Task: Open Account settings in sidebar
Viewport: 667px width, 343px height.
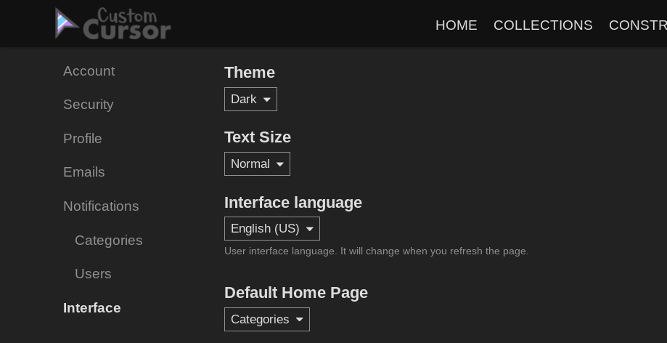Action: coord(89,71)
